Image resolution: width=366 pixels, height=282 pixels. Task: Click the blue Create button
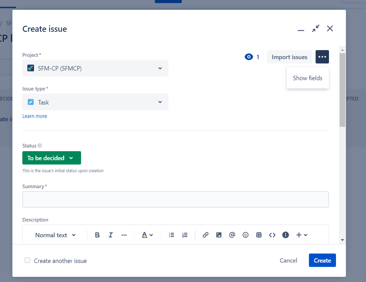322,260
